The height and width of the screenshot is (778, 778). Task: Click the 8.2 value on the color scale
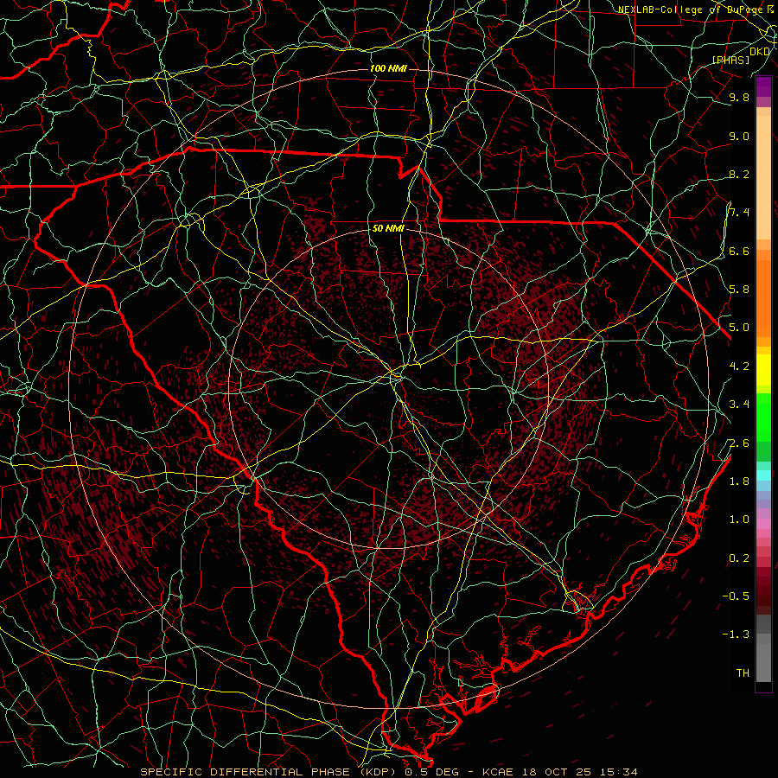[x=739, y=174]
